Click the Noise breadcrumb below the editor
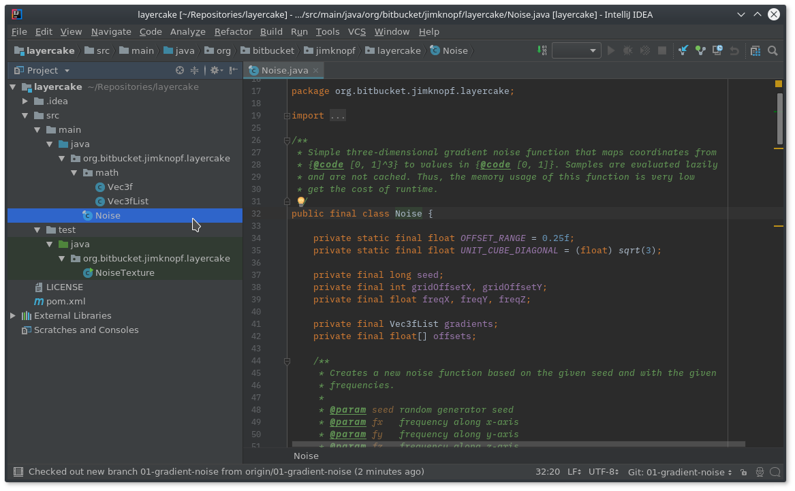This screenshot has height=491, width=795. [306, 456]
